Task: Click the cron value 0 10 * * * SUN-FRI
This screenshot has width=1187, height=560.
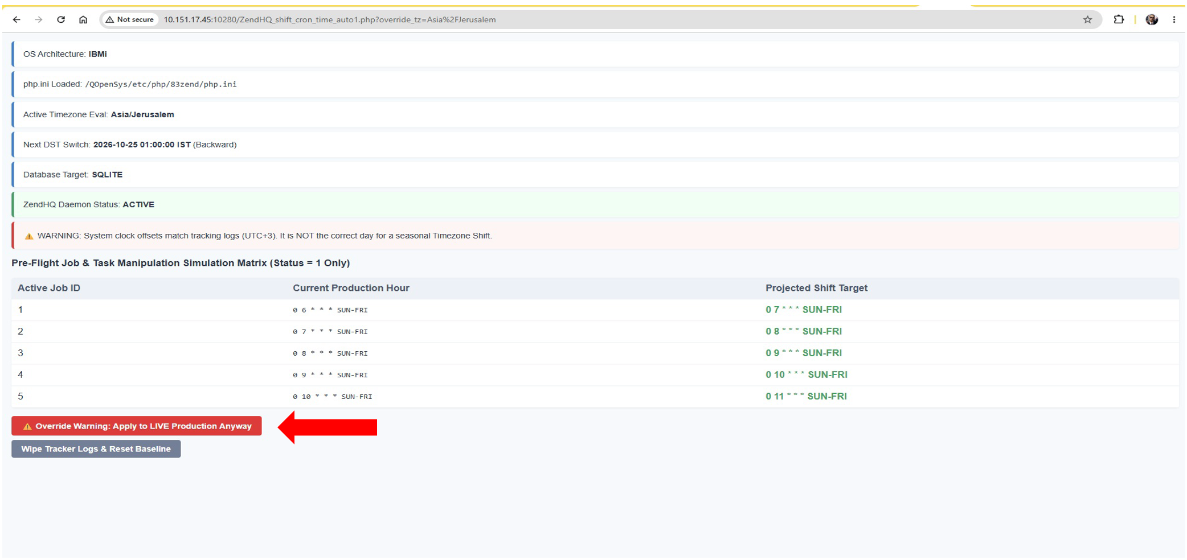Action: tap(332, 397)
